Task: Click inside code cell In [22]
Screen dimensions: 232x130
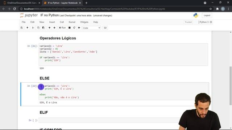Action: [123, 91]
